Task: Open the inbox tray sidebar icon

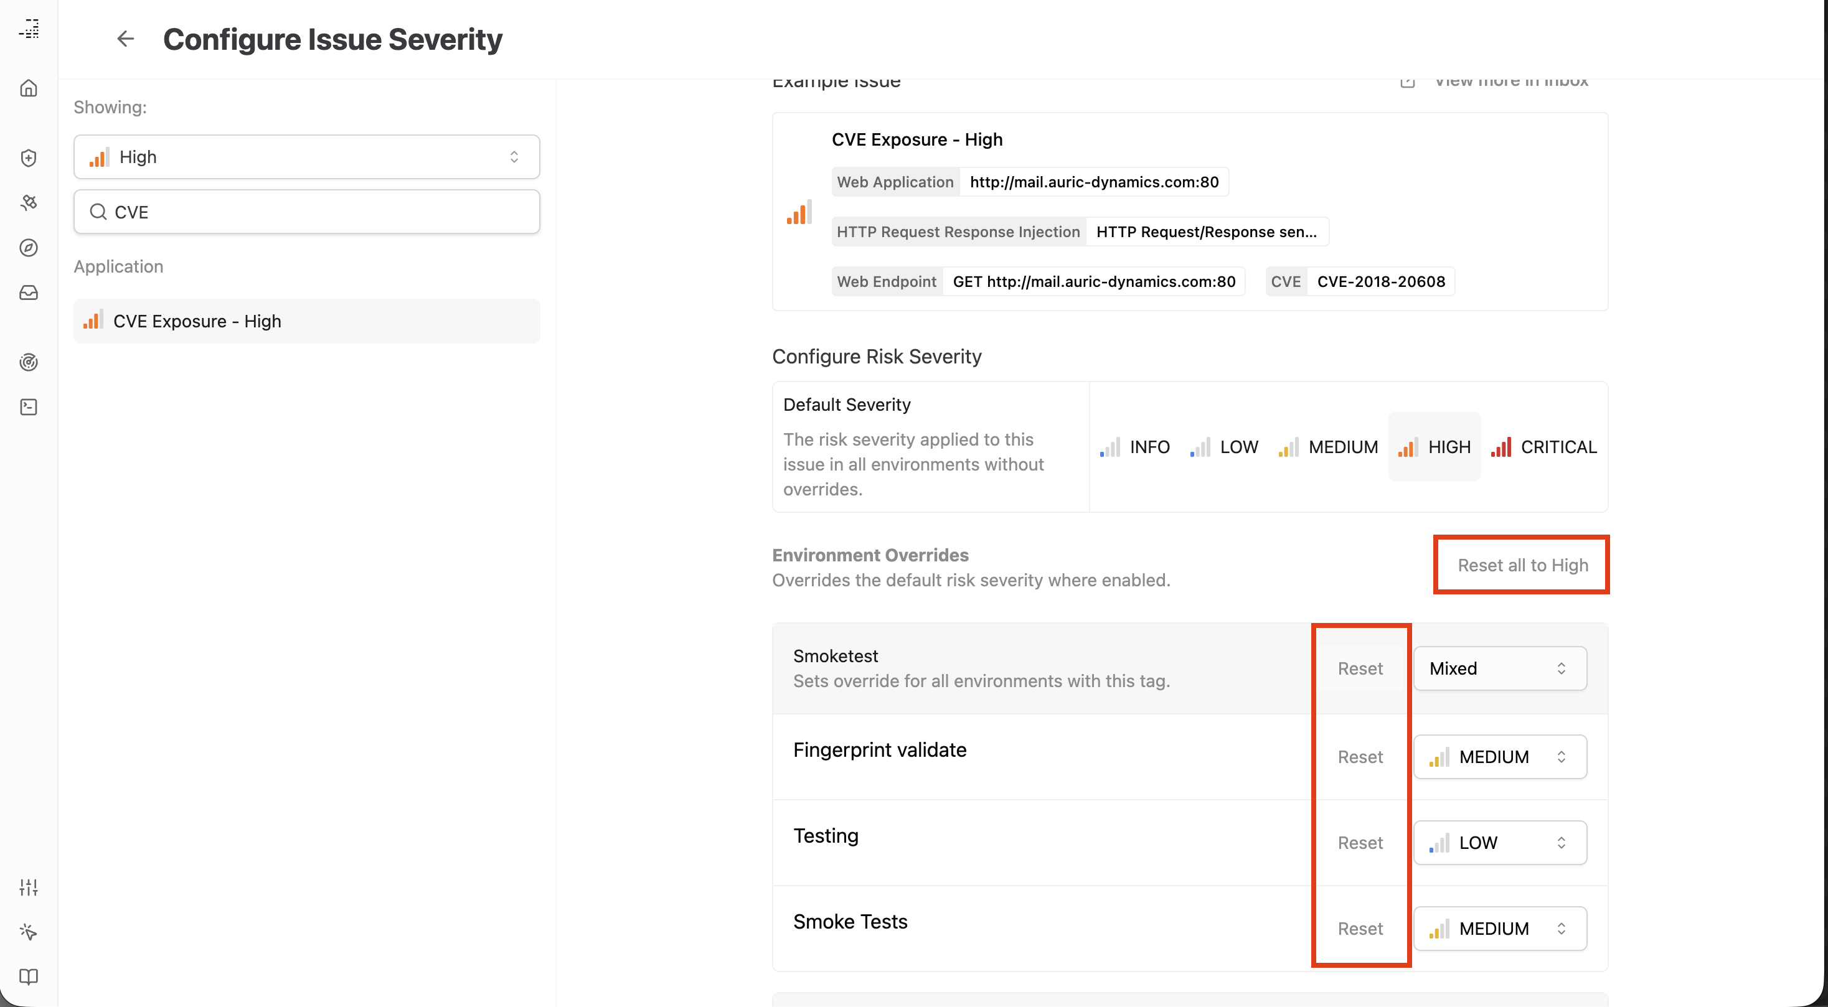Action: coord(29,292)
